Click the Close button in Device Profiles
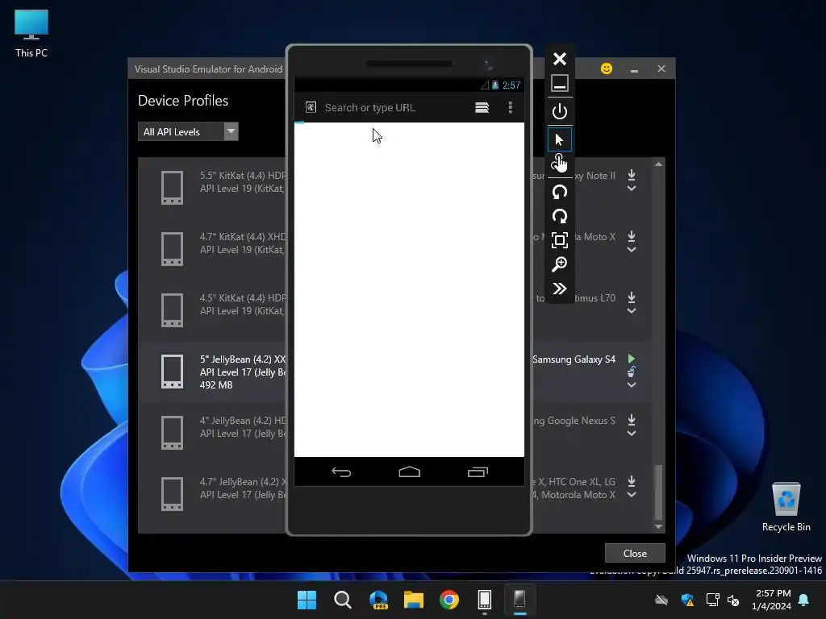826x619 pixels. (x=635, y=553)
